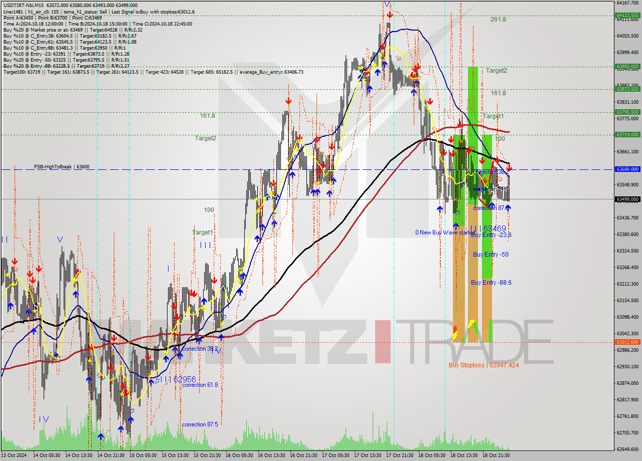Click the current price tag 63499.000
This screenshot has height=461, width=642.
(627, 199)
